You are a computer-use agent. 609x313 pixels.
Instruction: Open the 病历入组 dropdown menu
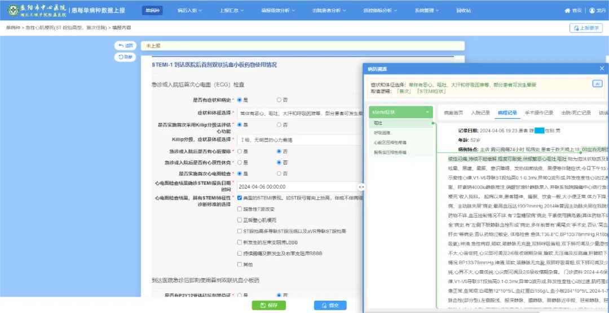pyautogui.click(x=189, y=11)
